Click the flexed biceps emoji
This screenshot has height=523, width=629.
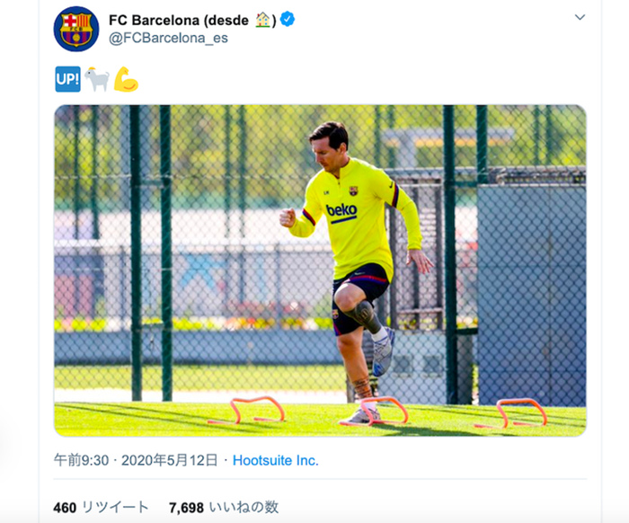pyautogui.click(x=126, y=79)
